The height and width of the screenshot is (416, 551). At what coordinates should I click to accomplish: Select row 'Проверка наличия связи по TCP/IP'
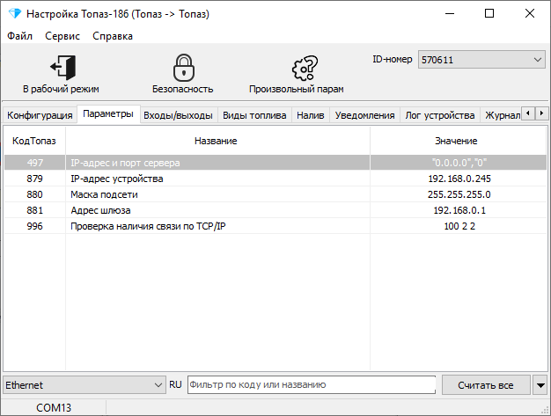pos(275,226)
